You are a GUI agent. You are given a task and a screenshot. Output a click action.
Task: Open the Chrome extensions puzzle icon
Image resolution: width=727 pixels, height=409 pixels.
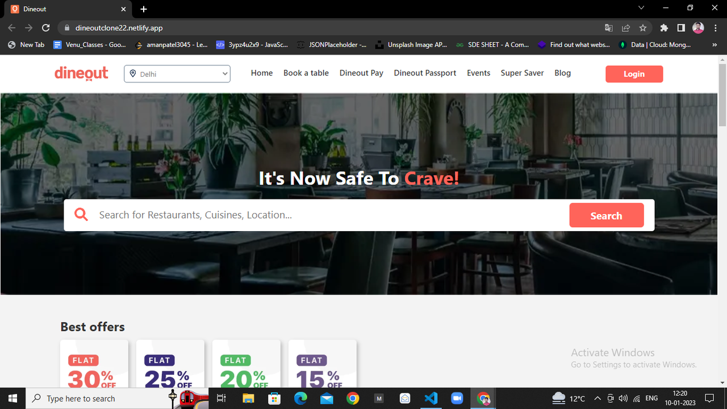coord(664,28)
